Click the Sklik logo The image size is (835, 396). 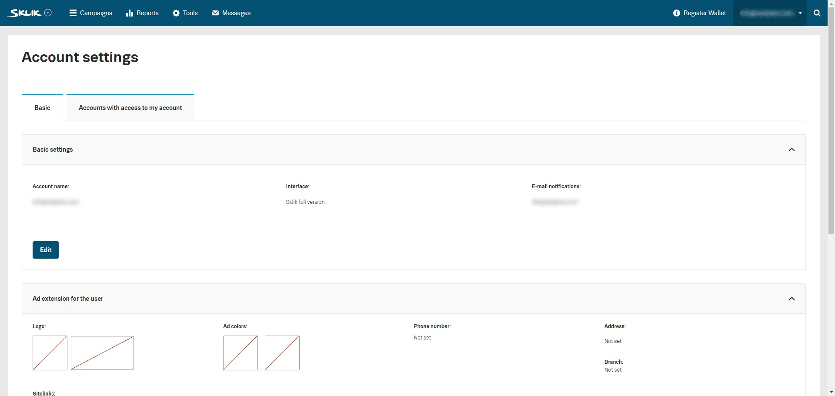point(25,13)
